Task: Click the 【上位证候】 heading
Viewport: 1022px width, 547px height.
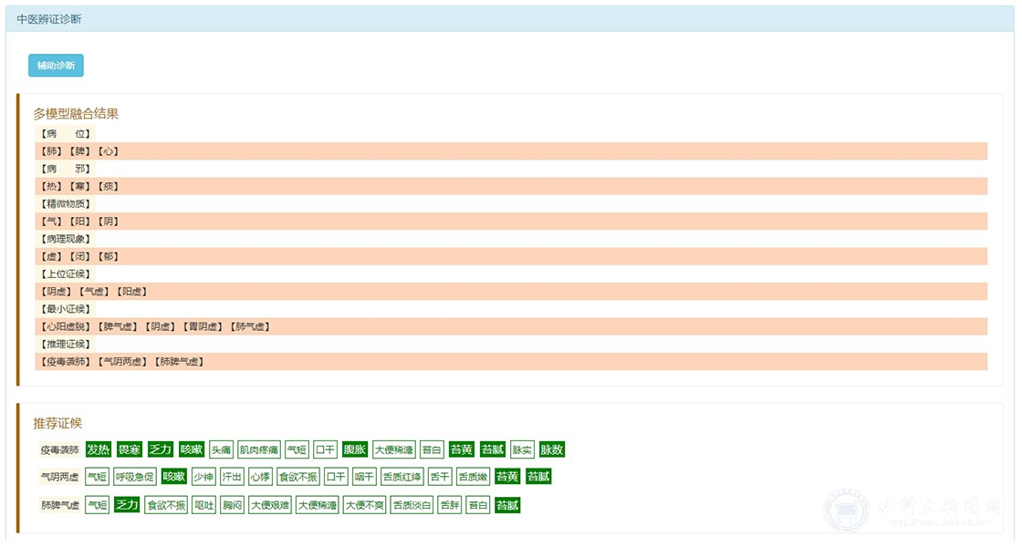Action: 66,274
